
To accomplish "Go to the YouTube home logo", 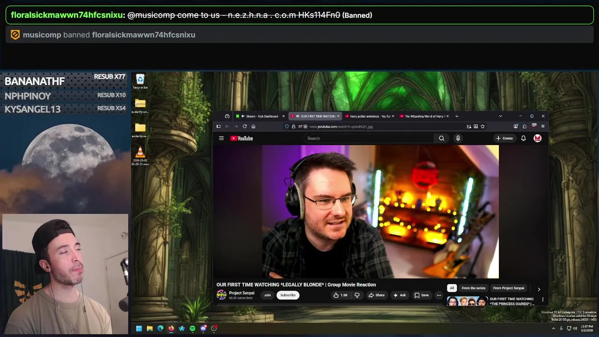I will (241, 138).
